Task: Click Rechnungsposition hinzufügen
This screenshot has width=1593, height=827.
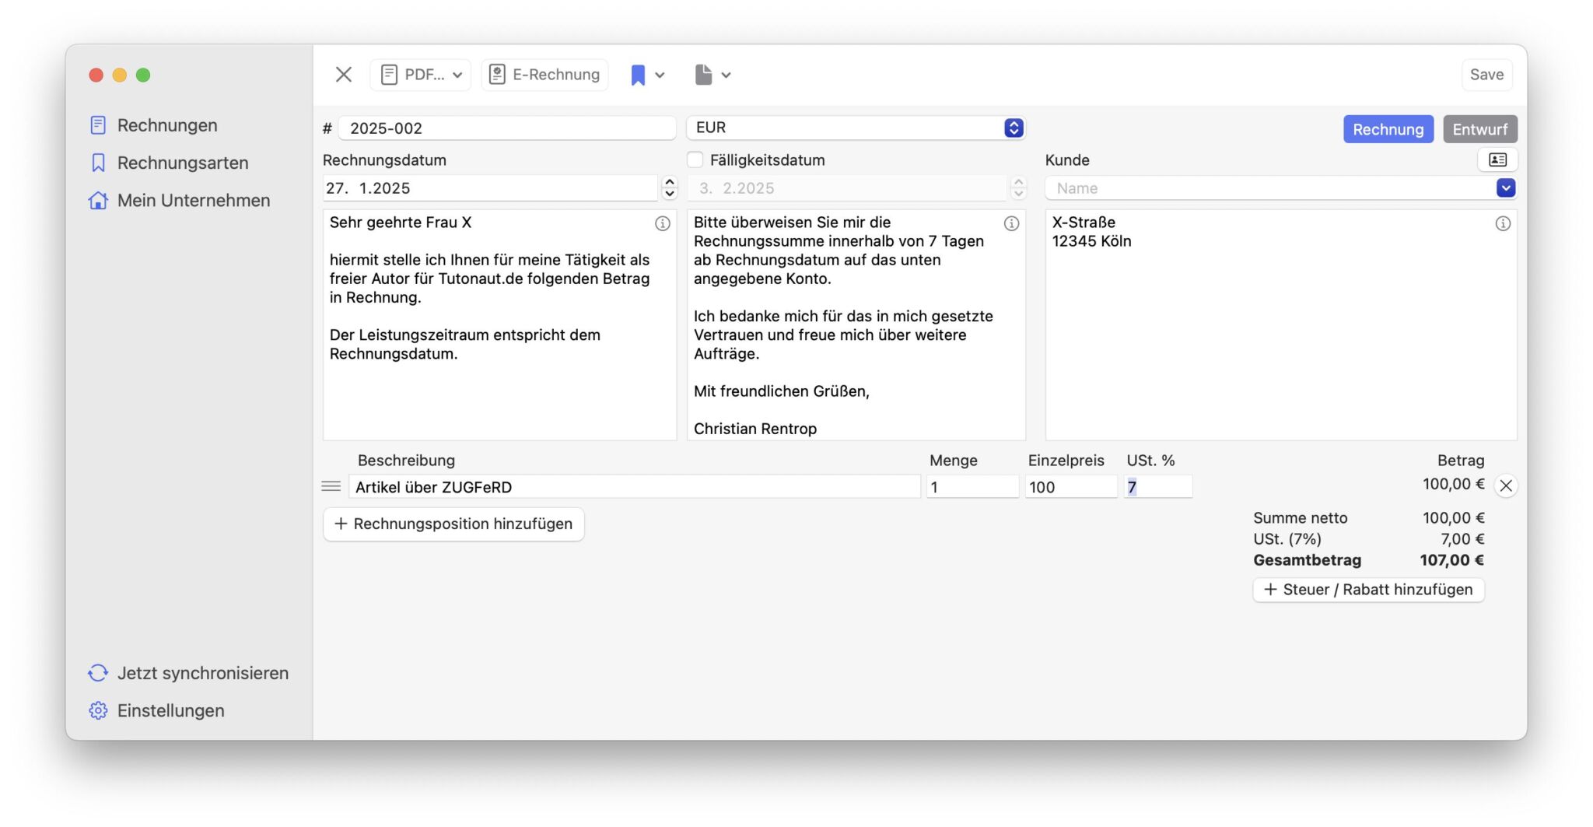Action: (x=453, y=524)
